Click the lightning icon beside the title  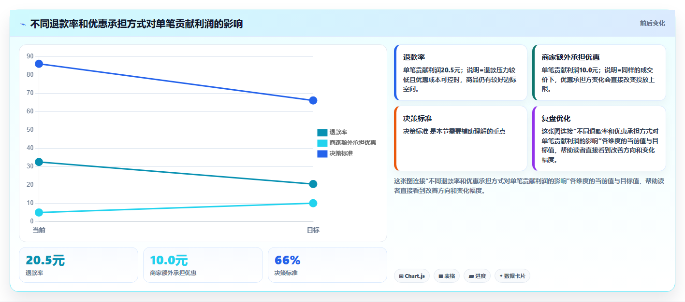23,24
